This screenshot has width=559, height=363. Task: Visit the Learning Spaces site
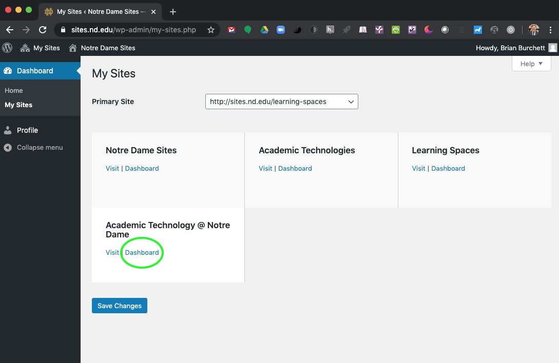point(418,168)
